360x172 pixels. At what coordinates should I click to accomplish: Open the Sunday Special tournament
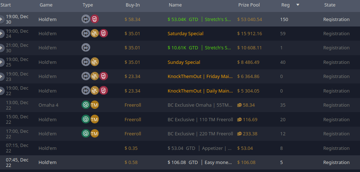[x=184, y=62]
